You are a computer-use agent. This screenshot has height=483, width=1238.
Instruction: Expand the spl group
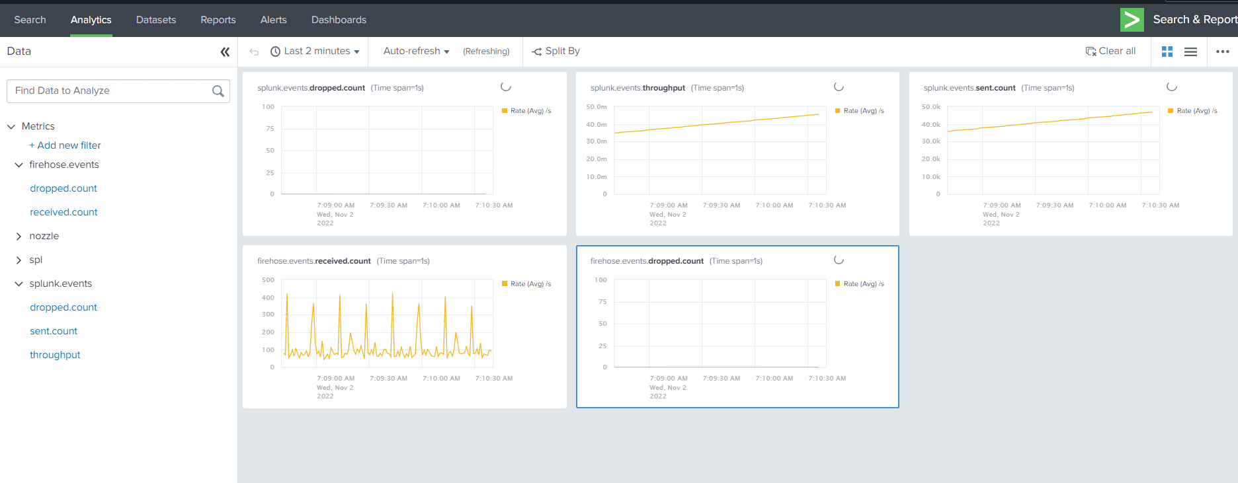(x=19, y=260)
